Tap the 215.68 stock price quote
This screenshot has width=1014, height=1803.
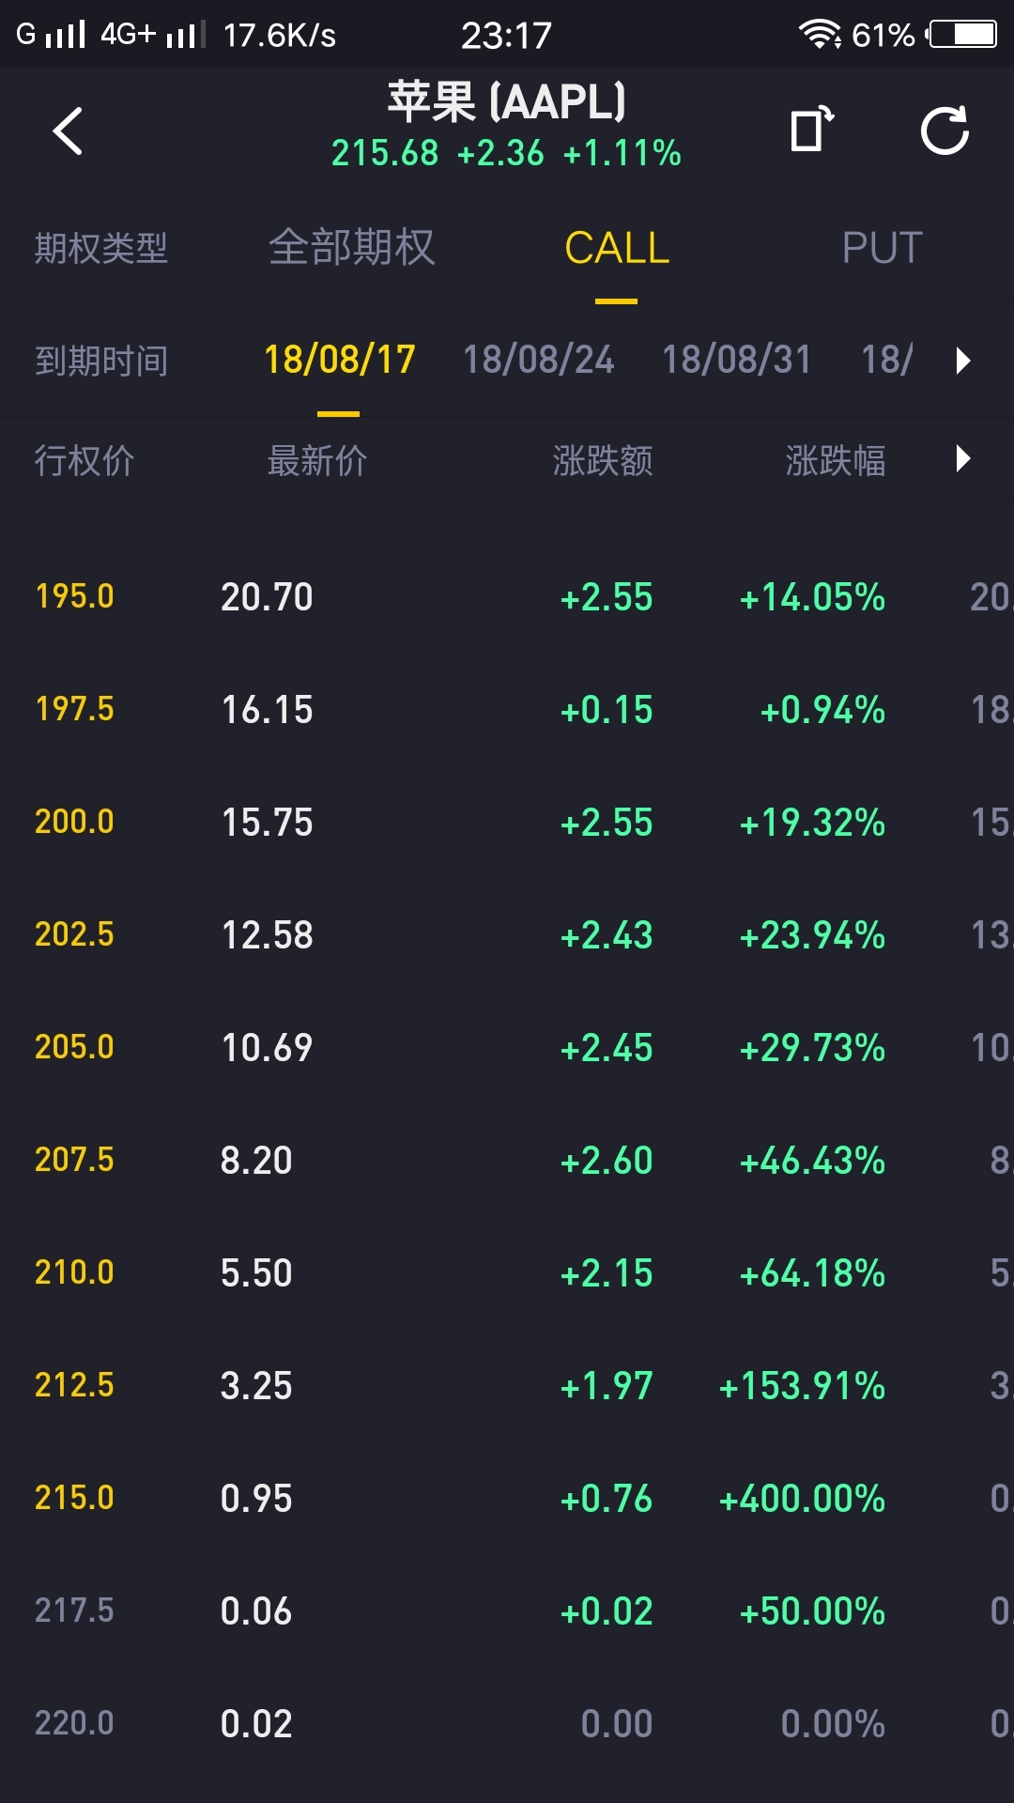coord(385,153)
